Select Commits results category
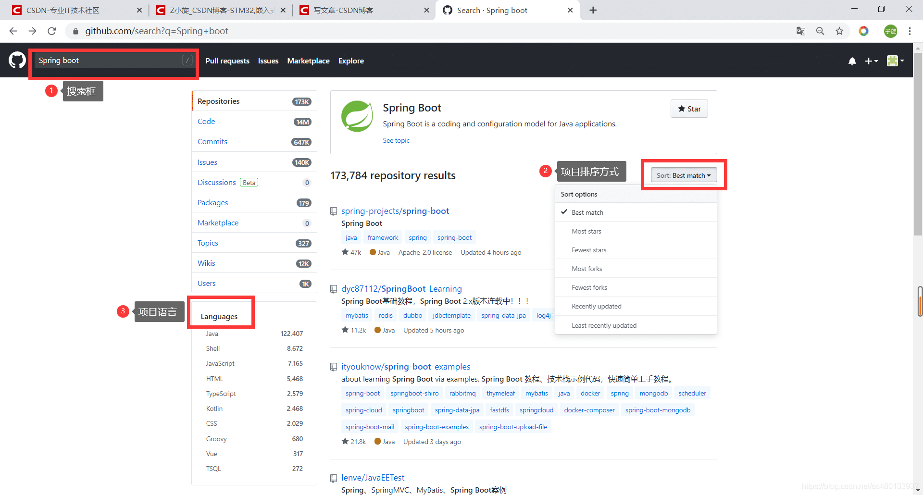This screenshot has width=923, height=495. [x=254, y=142]
